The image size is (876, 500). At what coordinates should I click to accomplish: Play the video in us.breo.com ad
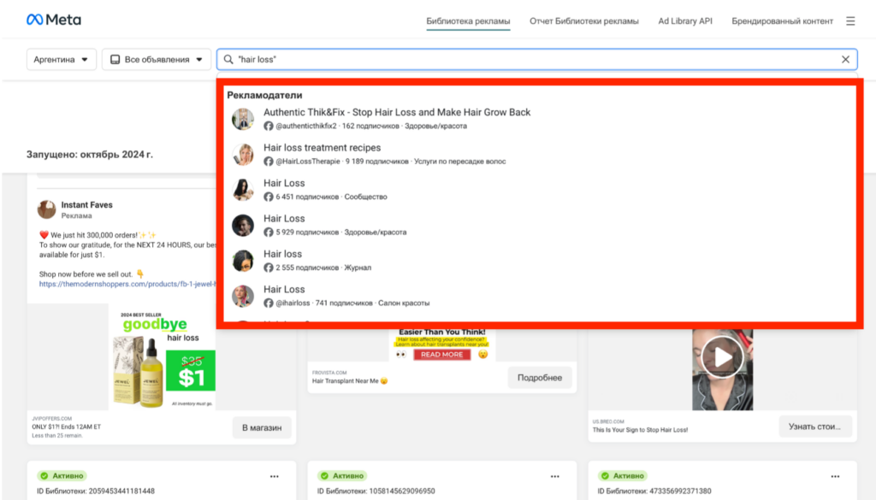click(x=722, y=357)
